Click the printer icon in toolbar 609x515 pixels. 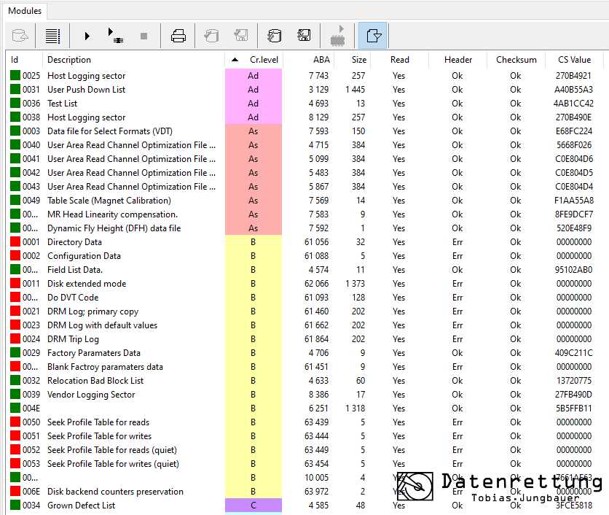pos(178,36)
